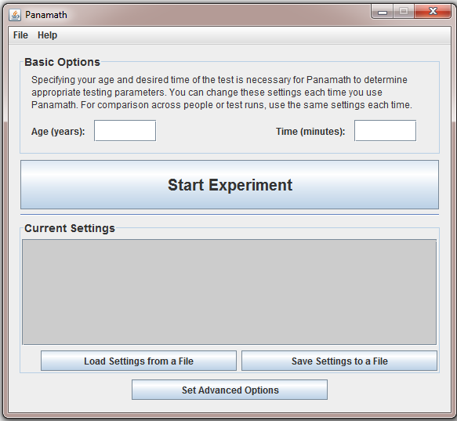The height and width of the screenshot is (421, 457).
Task: Click the 'Basic Options' heading text
Action: click(x=62, y=62)
